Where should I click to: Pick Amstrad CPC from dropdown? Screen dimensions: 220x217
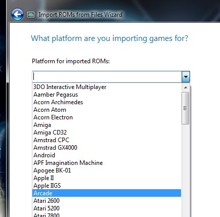coord(107,140)
